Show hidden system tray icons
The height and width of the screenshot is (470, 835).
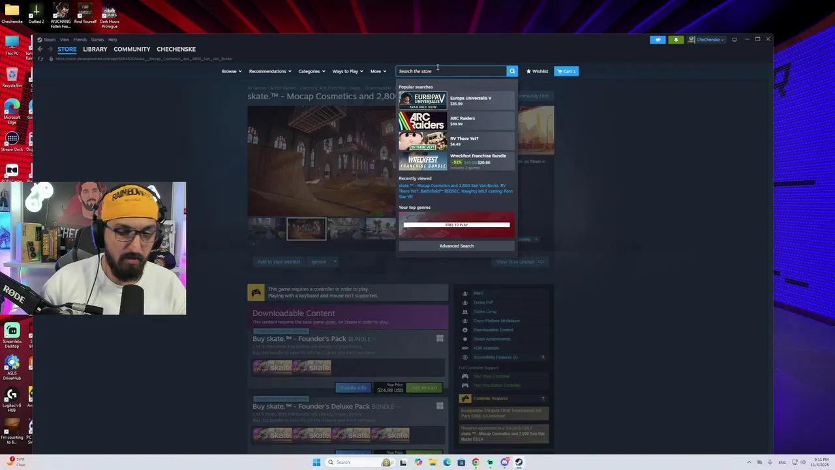coord(750,462)
